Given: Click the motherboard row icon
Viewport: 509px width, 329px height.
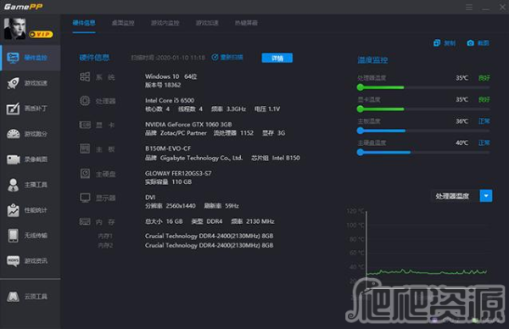Looking at the screenshot, I should [85, 149].
